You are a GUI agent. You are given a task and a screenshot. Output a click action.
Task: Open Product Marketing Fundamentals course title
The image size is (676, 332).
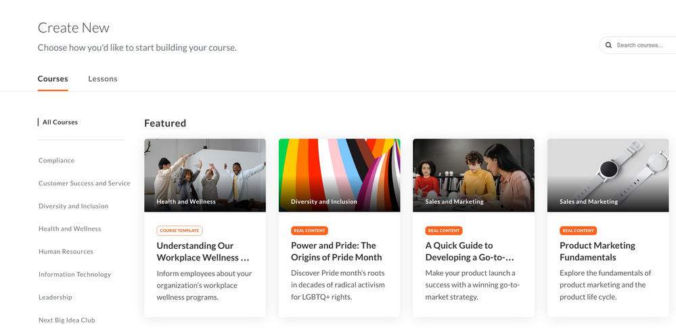tap(598, 252)
